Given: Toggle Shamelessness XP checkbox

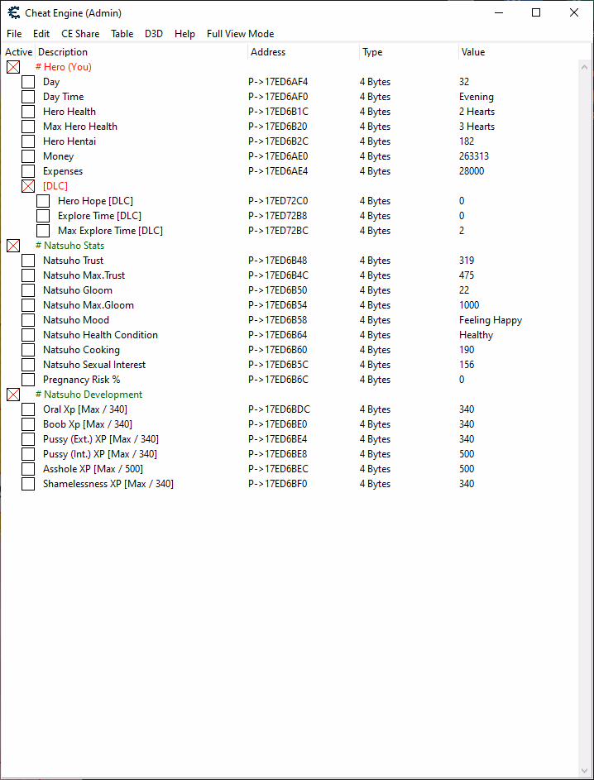Looking at the screenshot, I should point(28,484).
